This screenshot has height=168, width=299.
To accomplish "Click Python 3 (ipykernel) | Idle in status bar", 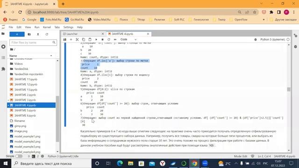I will [x=63, y=156].
